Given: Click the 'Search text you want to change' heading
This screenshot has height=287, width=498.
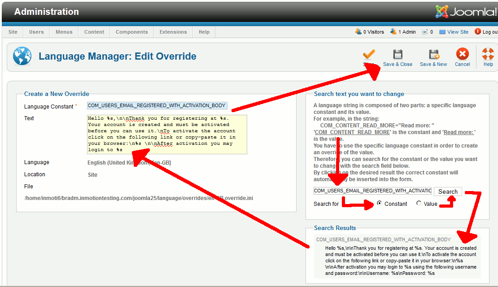Looking at the screenshot, I should (359, 94).
